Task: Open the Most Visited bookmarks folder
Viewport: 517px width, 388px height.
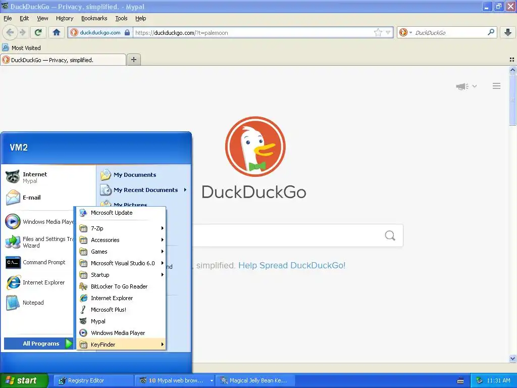Action: click(x=22, y=48)
